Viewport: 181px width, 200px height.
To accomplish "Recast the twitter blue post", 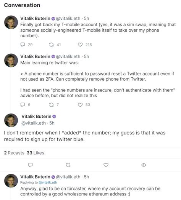I will pyautogui.click(x=68, y=165).
